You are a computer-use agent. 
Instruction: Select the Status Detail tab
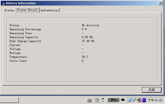point(27,10)
